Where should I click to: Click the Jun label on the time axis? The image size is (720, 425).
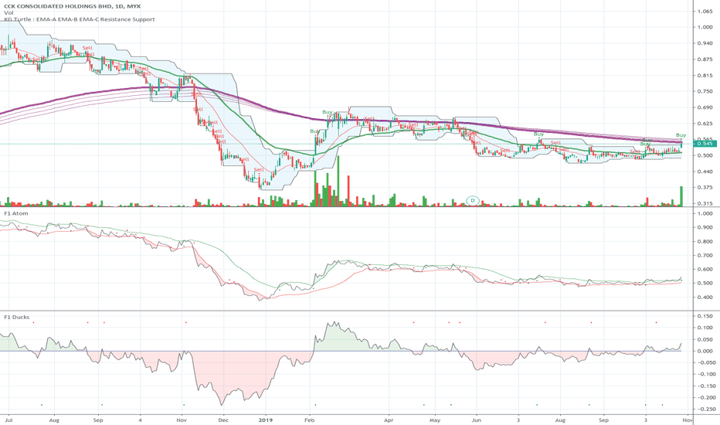pos(477,420)
